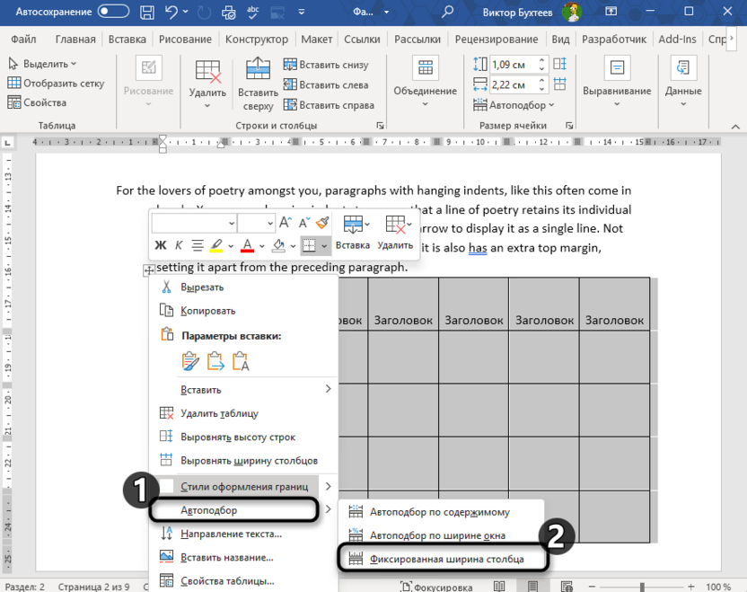
Task: Click the user avatar picture
Action: [x=572, y=12]
